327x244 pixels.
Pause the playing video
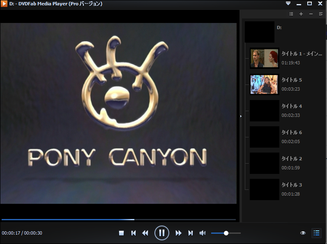pos(161,233)
